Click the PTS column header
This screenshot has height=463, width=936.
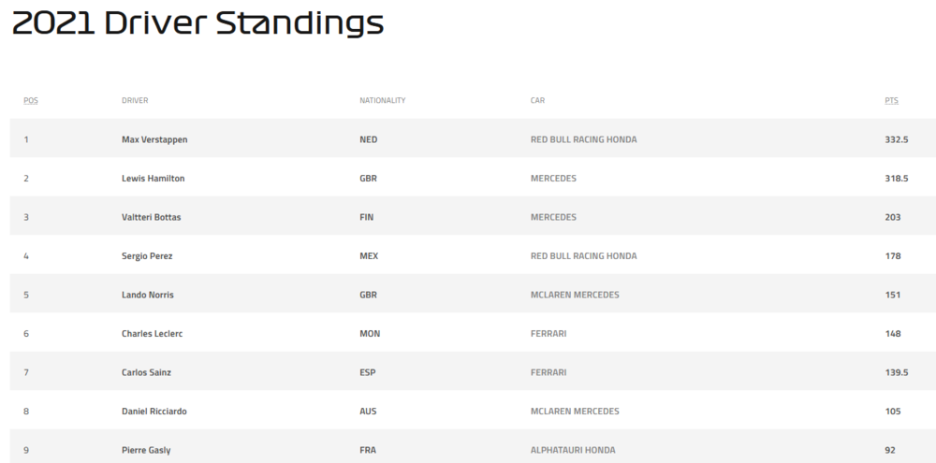[x=891, y=100]
